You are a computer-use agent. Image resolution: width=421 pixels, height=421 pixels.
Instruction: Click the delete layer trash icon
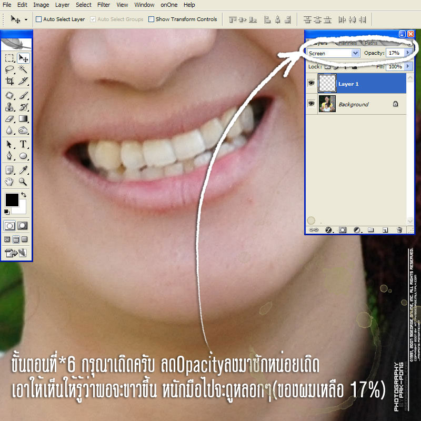tap(399, 230)
